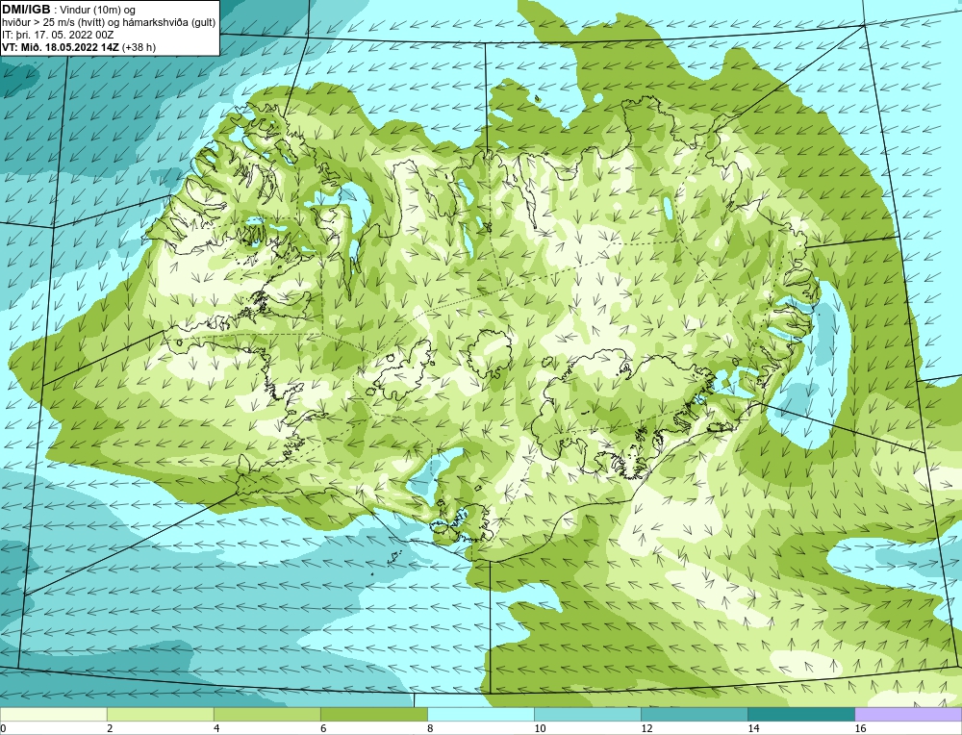Click the legend label '16'
The image size is (962, 735).
point(860,728)
